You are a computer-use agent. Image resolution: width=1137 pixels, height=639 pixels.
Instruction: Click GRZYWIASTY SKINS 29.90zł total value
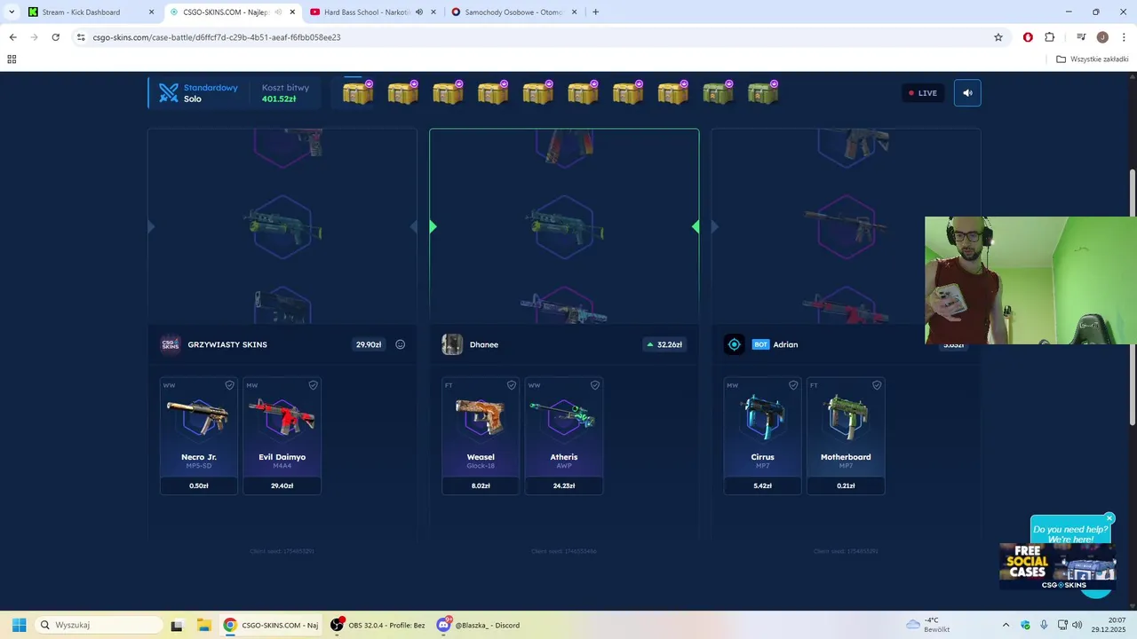click(369, 344)
